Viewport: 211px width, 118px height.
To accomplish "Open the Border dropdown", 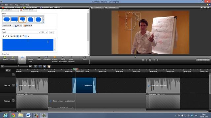I will click(7, 26).
